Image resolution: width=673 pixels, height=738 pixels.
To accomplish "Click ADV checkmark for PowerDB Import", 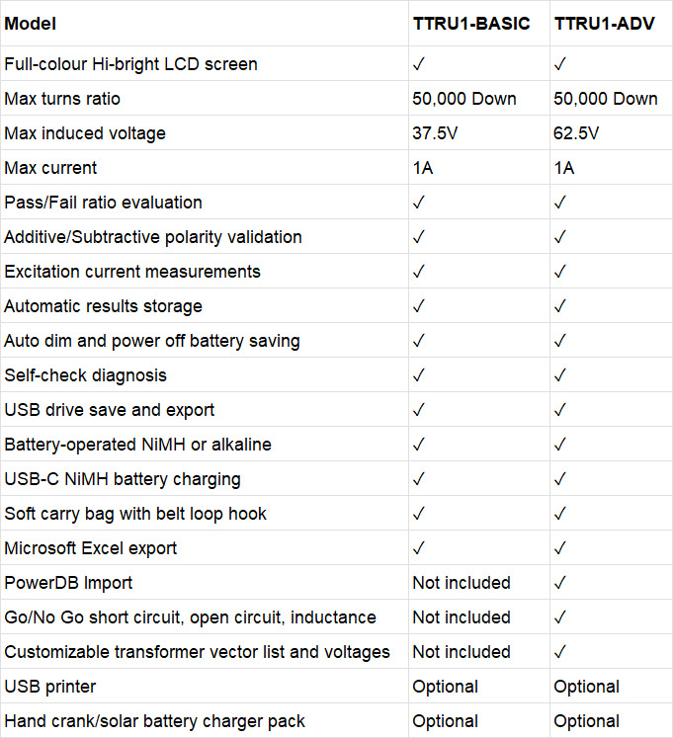I will 560,583.
